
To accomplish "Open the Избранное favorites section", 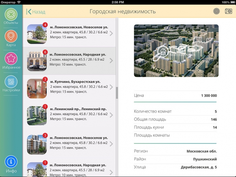I will point(11,61).
